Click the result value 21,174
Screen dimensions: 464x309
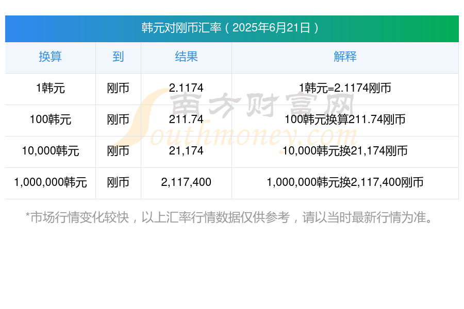click(x=186, y=151)
